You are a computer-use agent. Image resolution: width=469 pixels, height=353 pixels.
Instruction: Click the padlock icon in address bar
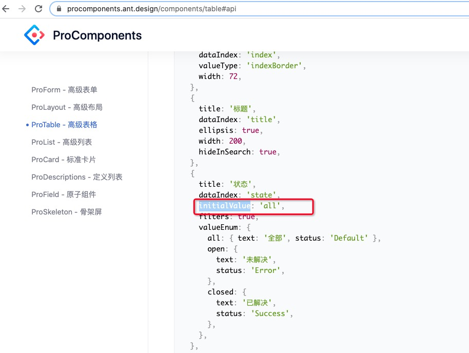coord(59,8)
